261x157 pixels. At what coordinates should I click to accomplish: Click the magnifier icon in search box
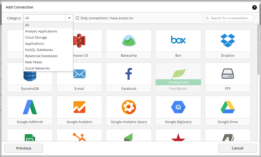click(207, 18)
